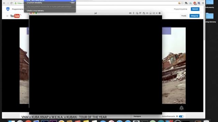Open the 'Dokumenty' desktop folder

[x=209, y=4]
